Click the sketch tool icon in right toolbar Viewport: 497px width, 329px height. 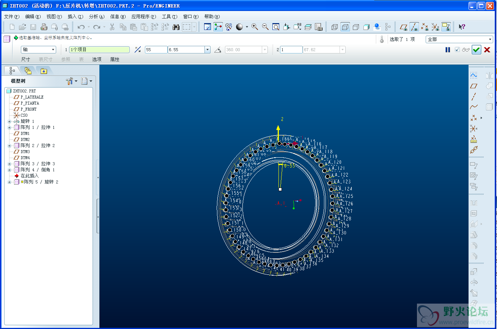tap(473, 75)
